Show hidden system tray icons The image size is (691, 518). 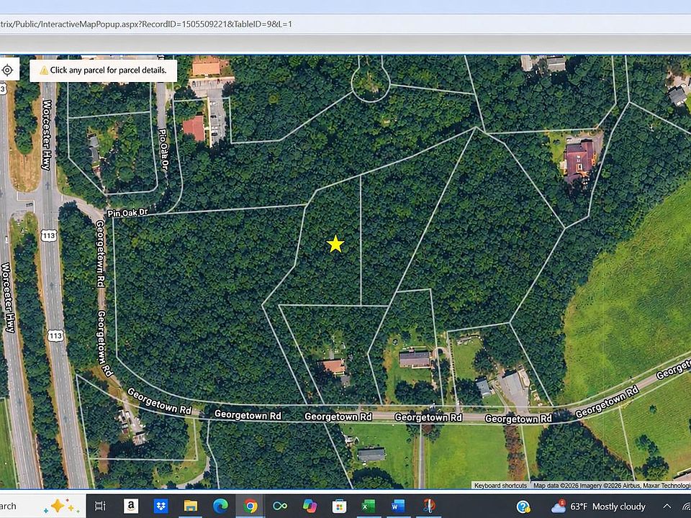point(667,506)
